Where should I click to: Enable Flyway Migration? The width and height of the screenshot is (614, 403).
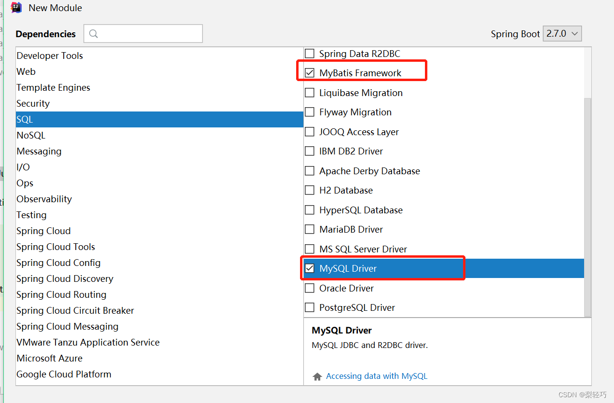tap(309, 112)
